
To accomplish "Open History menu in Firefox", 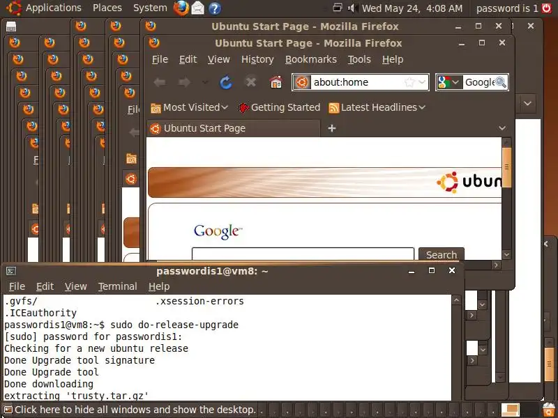I will coord(257,59).
